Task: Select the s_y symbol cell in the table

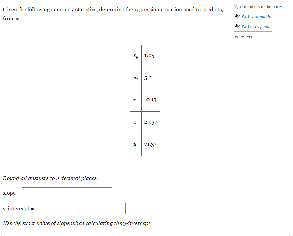Action: point(136,56)
